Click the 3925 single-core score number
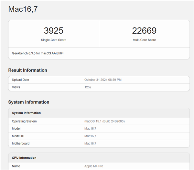Image resolution: width=194 pixels, height=170 pixels. click(53, 31)
